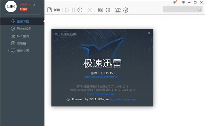The height and width of the screenshot is (126, 205).
Task: Open the bolt.xunlei.com link
Action: (x=123, y=100)
